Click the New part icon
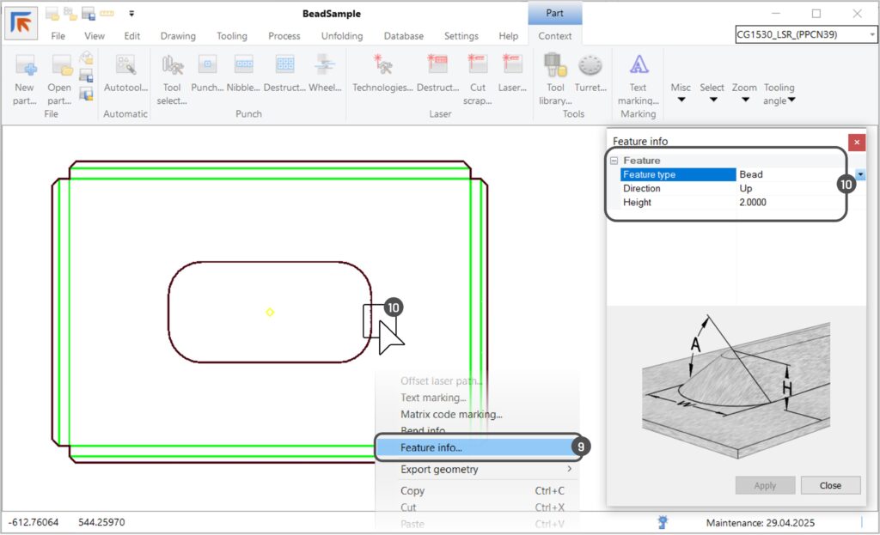The width and height of the screenshot is (880, 535). pyautogui.click(x=25, y=66)
